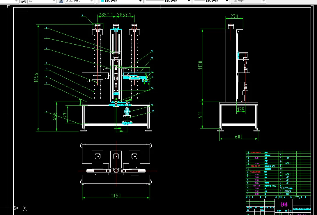The height and width of the screenshot is (215, 317).
Task: Select 6061 material in parts list row 8
Action: click(x=288, y=174)
